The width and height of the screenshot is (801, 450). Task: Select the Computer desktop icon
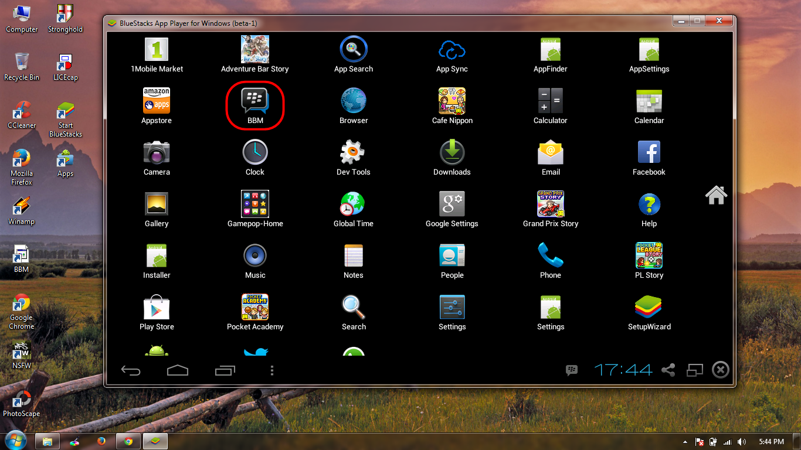click(22, 19)
